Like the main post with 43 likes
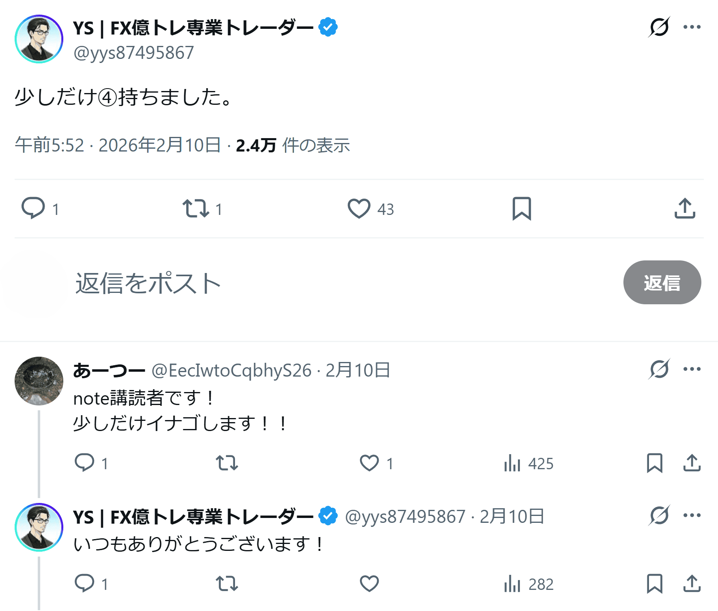Viewport: 718px width, 611px height. 359,209
